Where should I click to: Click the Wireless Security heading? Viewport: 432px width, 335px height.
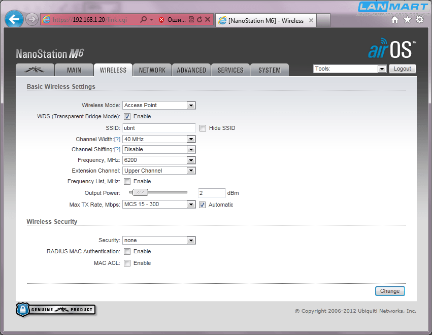[52, 222]
